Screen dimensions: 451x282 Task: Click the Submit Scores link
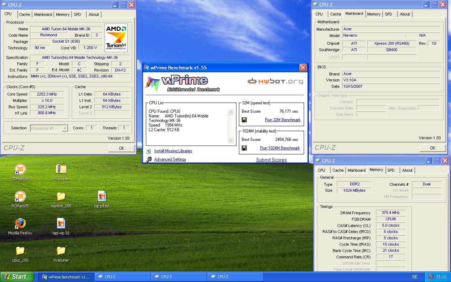tap(271, 160)
